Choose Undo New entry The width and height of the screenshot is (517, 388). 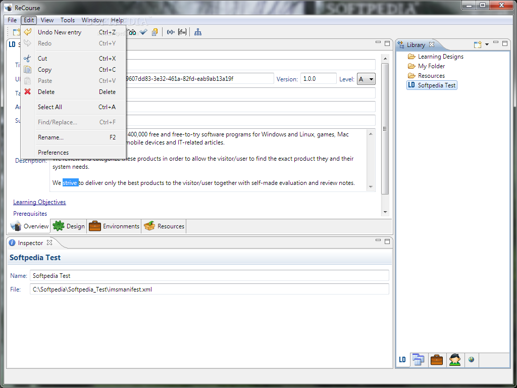(x=73, y=32)
